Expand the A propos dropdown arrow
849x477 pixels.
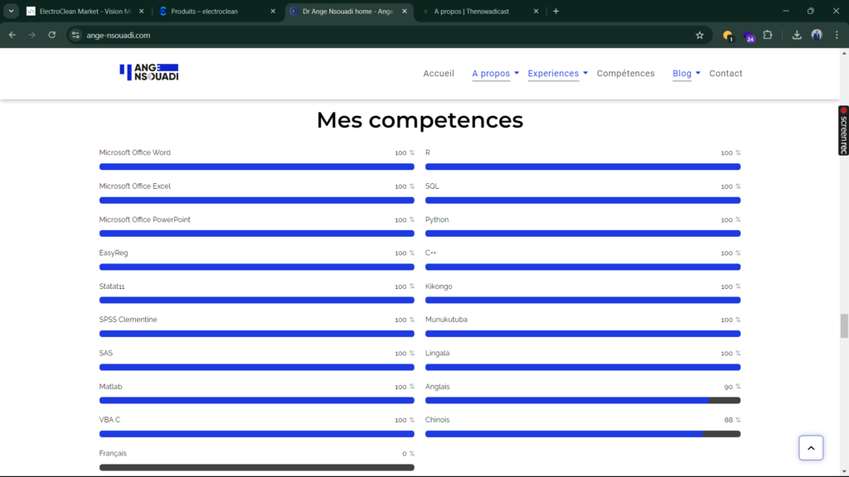point(517,73)
